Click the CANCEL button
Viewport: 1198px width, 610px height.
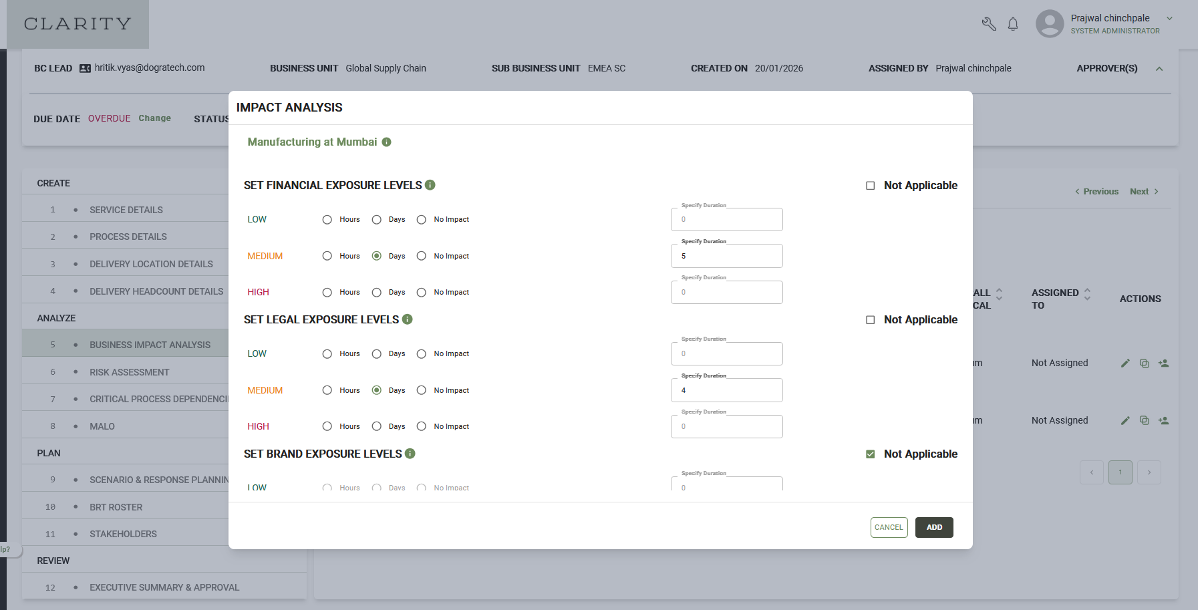(889, 527)
